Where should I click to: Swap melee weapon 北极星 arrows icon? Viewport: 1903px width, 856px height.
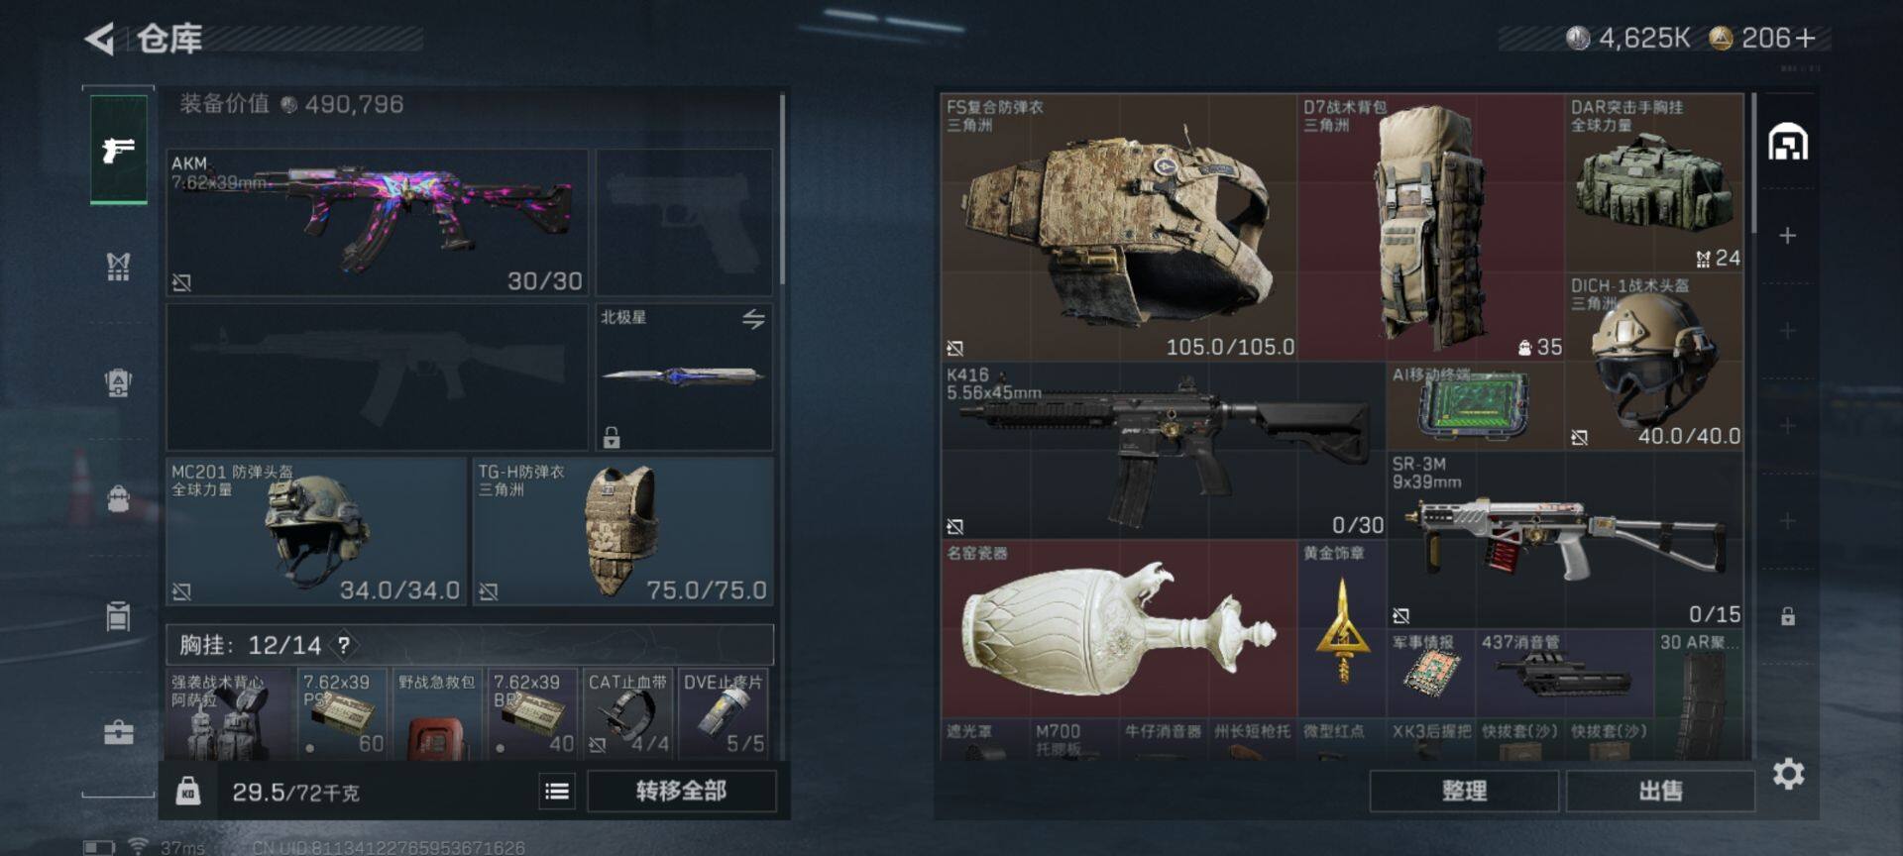pyautogui.click(x=753, y=319)
